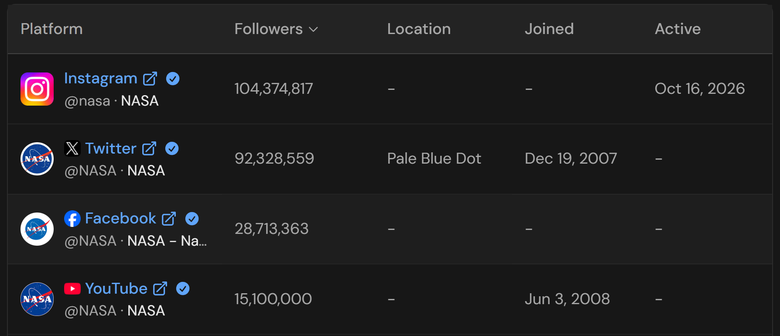Click NASA avatar in the Twitter row
The width and height of the screenshot is (780, 336).
37,159
